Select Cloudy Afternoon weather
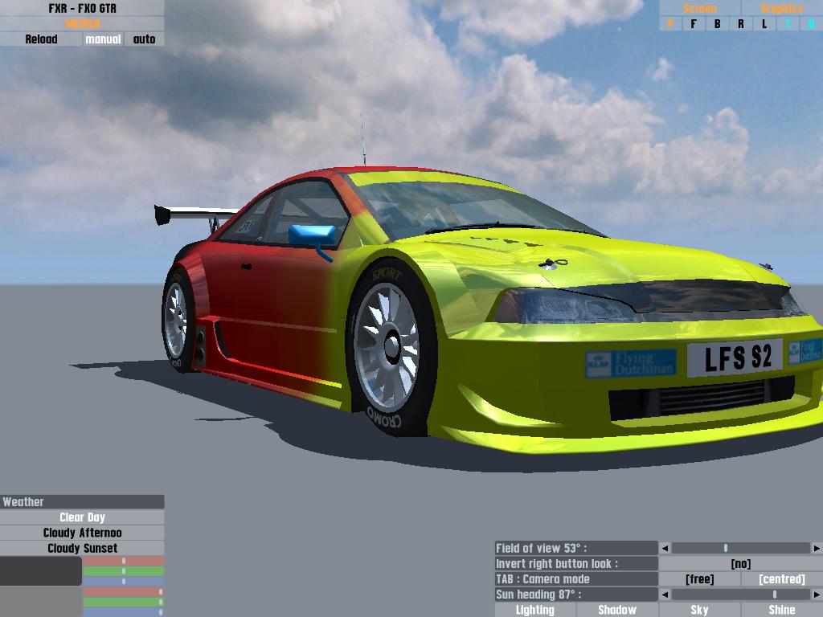 click(x=82, y=533)
